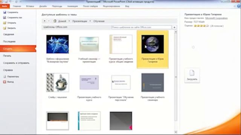Click the Обучение breadcrumb link
Image resolution: width=241 pixels, height=135 pixels.
99,21
